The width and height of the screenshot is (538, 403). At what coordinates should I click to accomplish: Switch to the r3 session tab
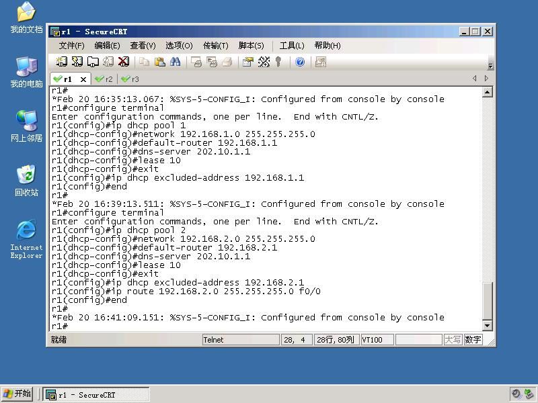(x=130, y=79)
